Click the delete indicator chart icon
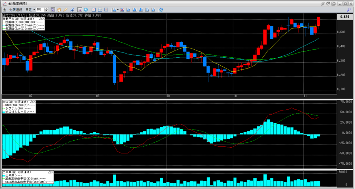The width and height of the screenshot is (355, 189). click(x=122, y=10)
